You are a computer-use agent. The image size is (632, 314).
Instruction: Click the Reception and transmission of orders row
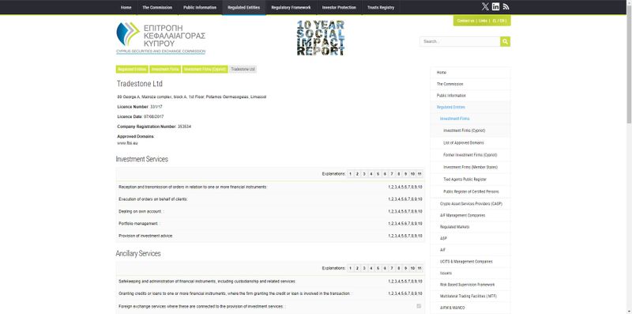(270, 187)
